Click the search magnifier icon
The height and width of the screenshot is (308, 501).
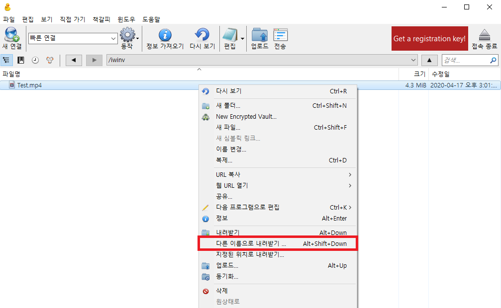pyautogui.click(x=493, y=60)
